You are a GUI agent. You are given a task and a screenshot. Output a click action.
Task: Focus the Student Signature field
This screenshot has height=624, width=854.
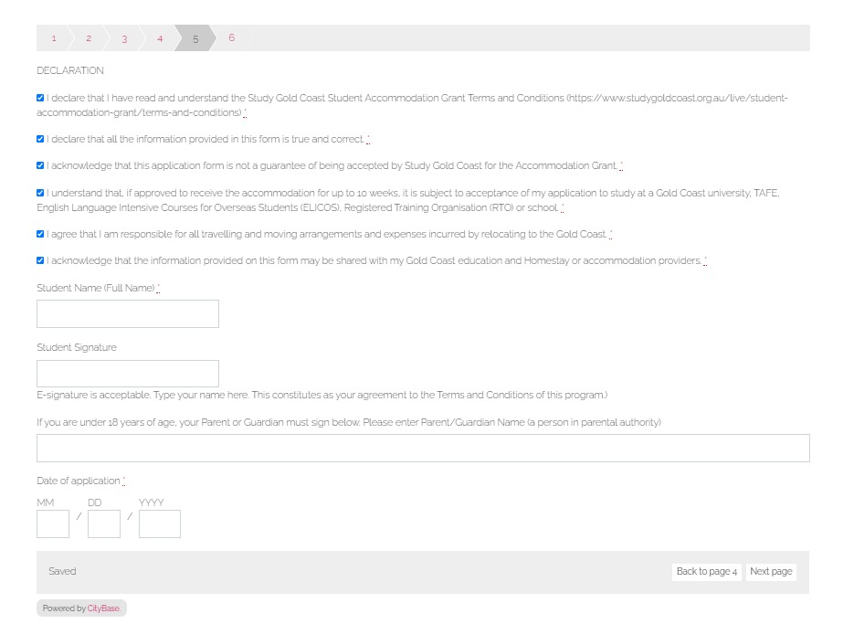(x=128, y=374)
